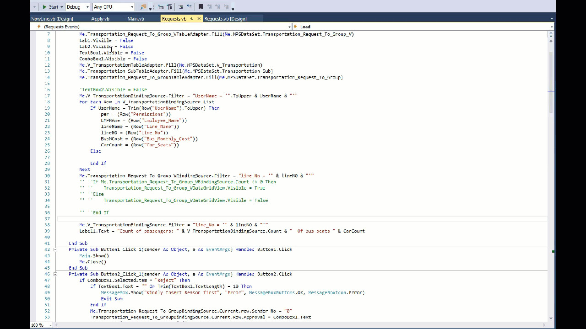Open the 100% zoom selector in the status bar

click(41, 325)
